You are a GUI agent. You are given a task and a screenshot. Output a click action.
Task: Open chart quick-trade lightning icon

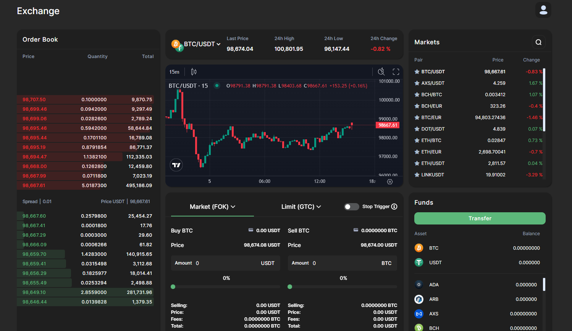[381, 71]
